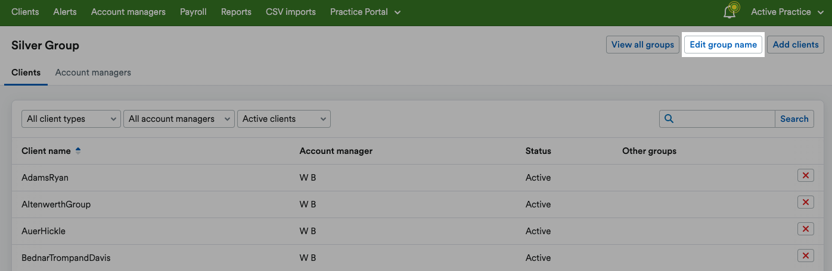Click Account manager column header
The height and width of the screenshot is (271, 832).
(336, 151)
